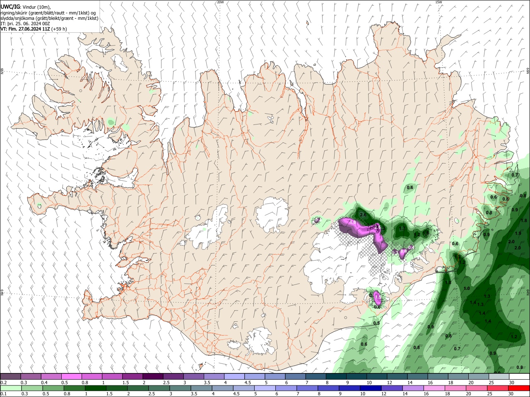
Task: Click the light grey 25 swatch, upper row
Action: coord(499,376)
